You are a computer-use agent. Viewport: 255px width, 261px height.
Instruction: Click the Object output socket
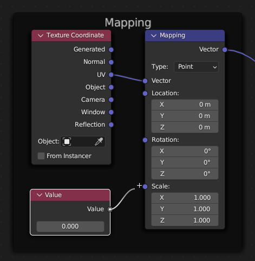click(x=111, y=87)
